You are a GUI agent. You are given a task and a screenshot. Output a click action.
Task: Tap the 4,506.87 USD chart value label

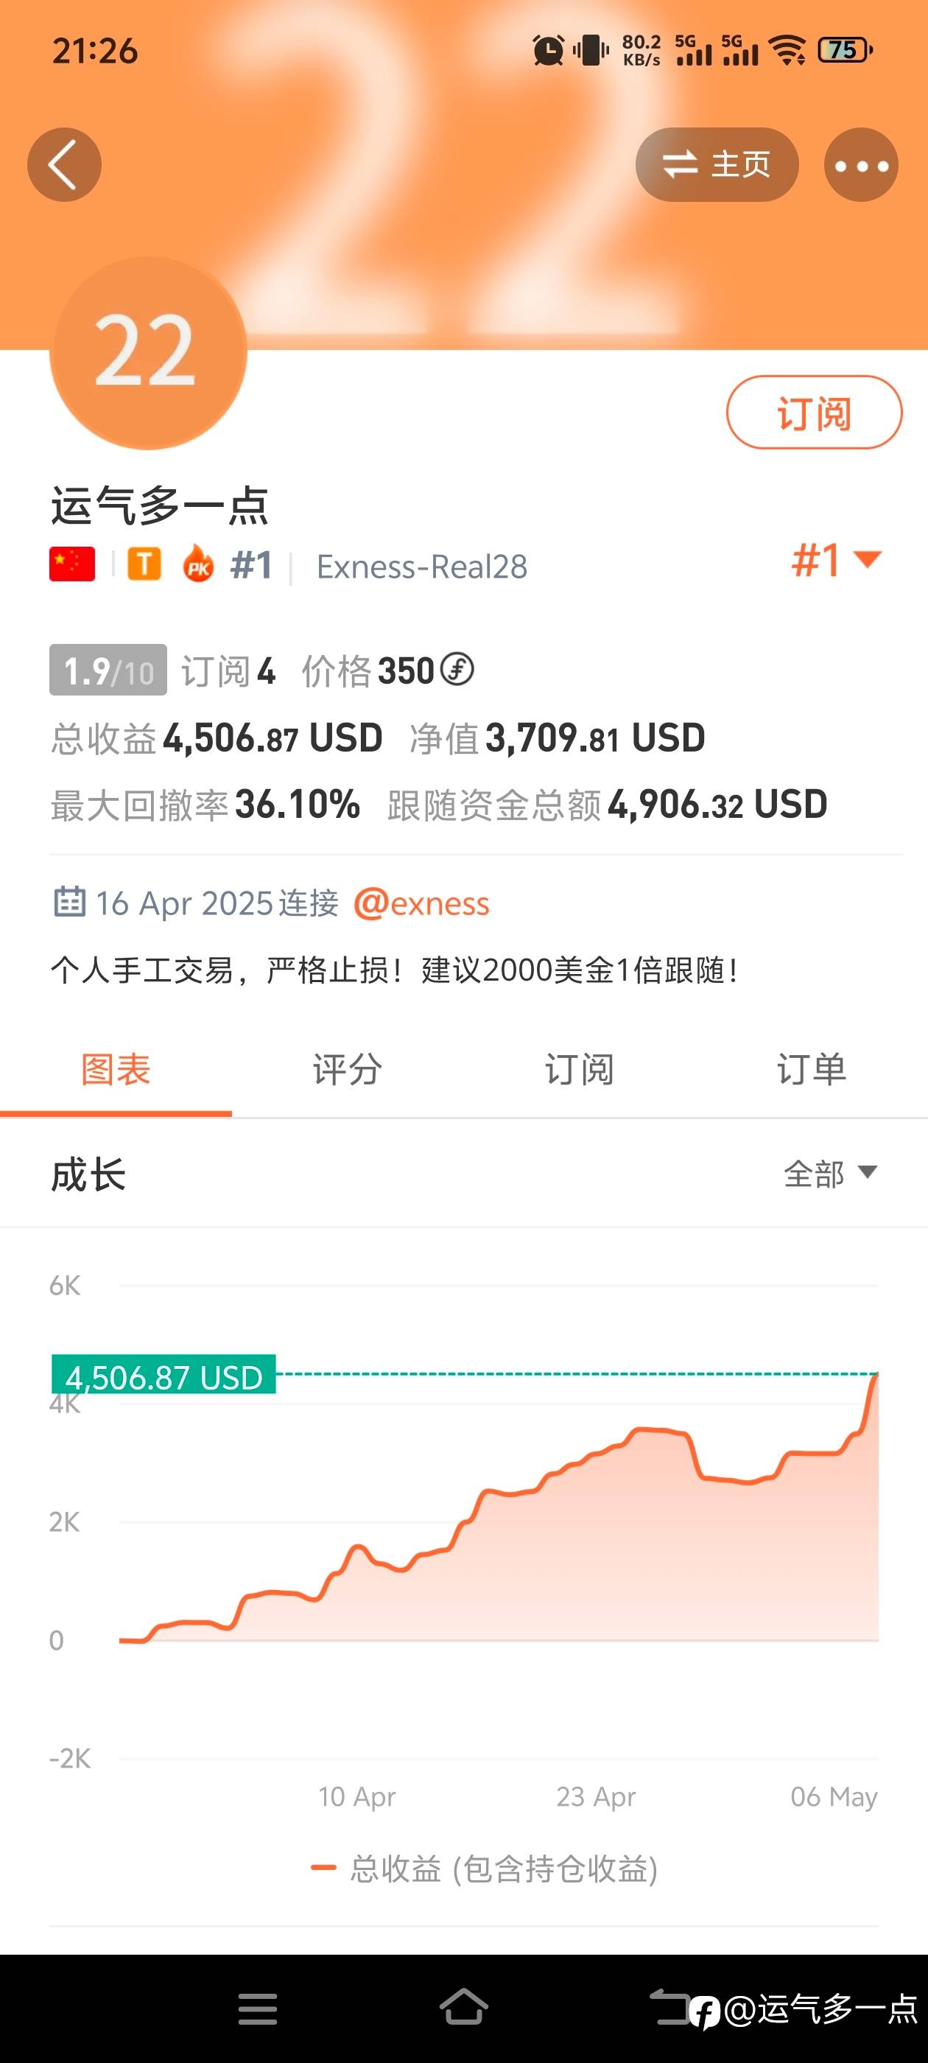[164, 1375]
